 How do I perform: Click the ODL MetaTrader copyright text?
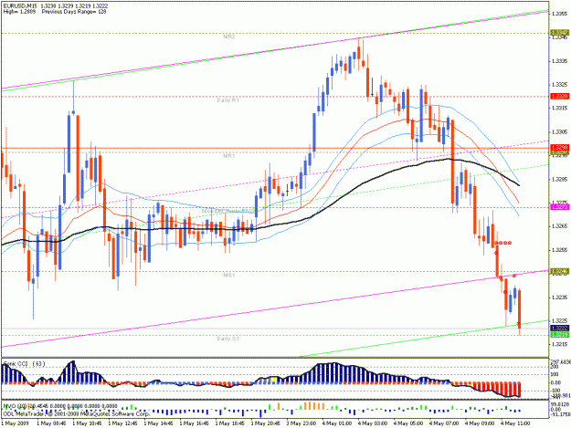click(76, 413)
